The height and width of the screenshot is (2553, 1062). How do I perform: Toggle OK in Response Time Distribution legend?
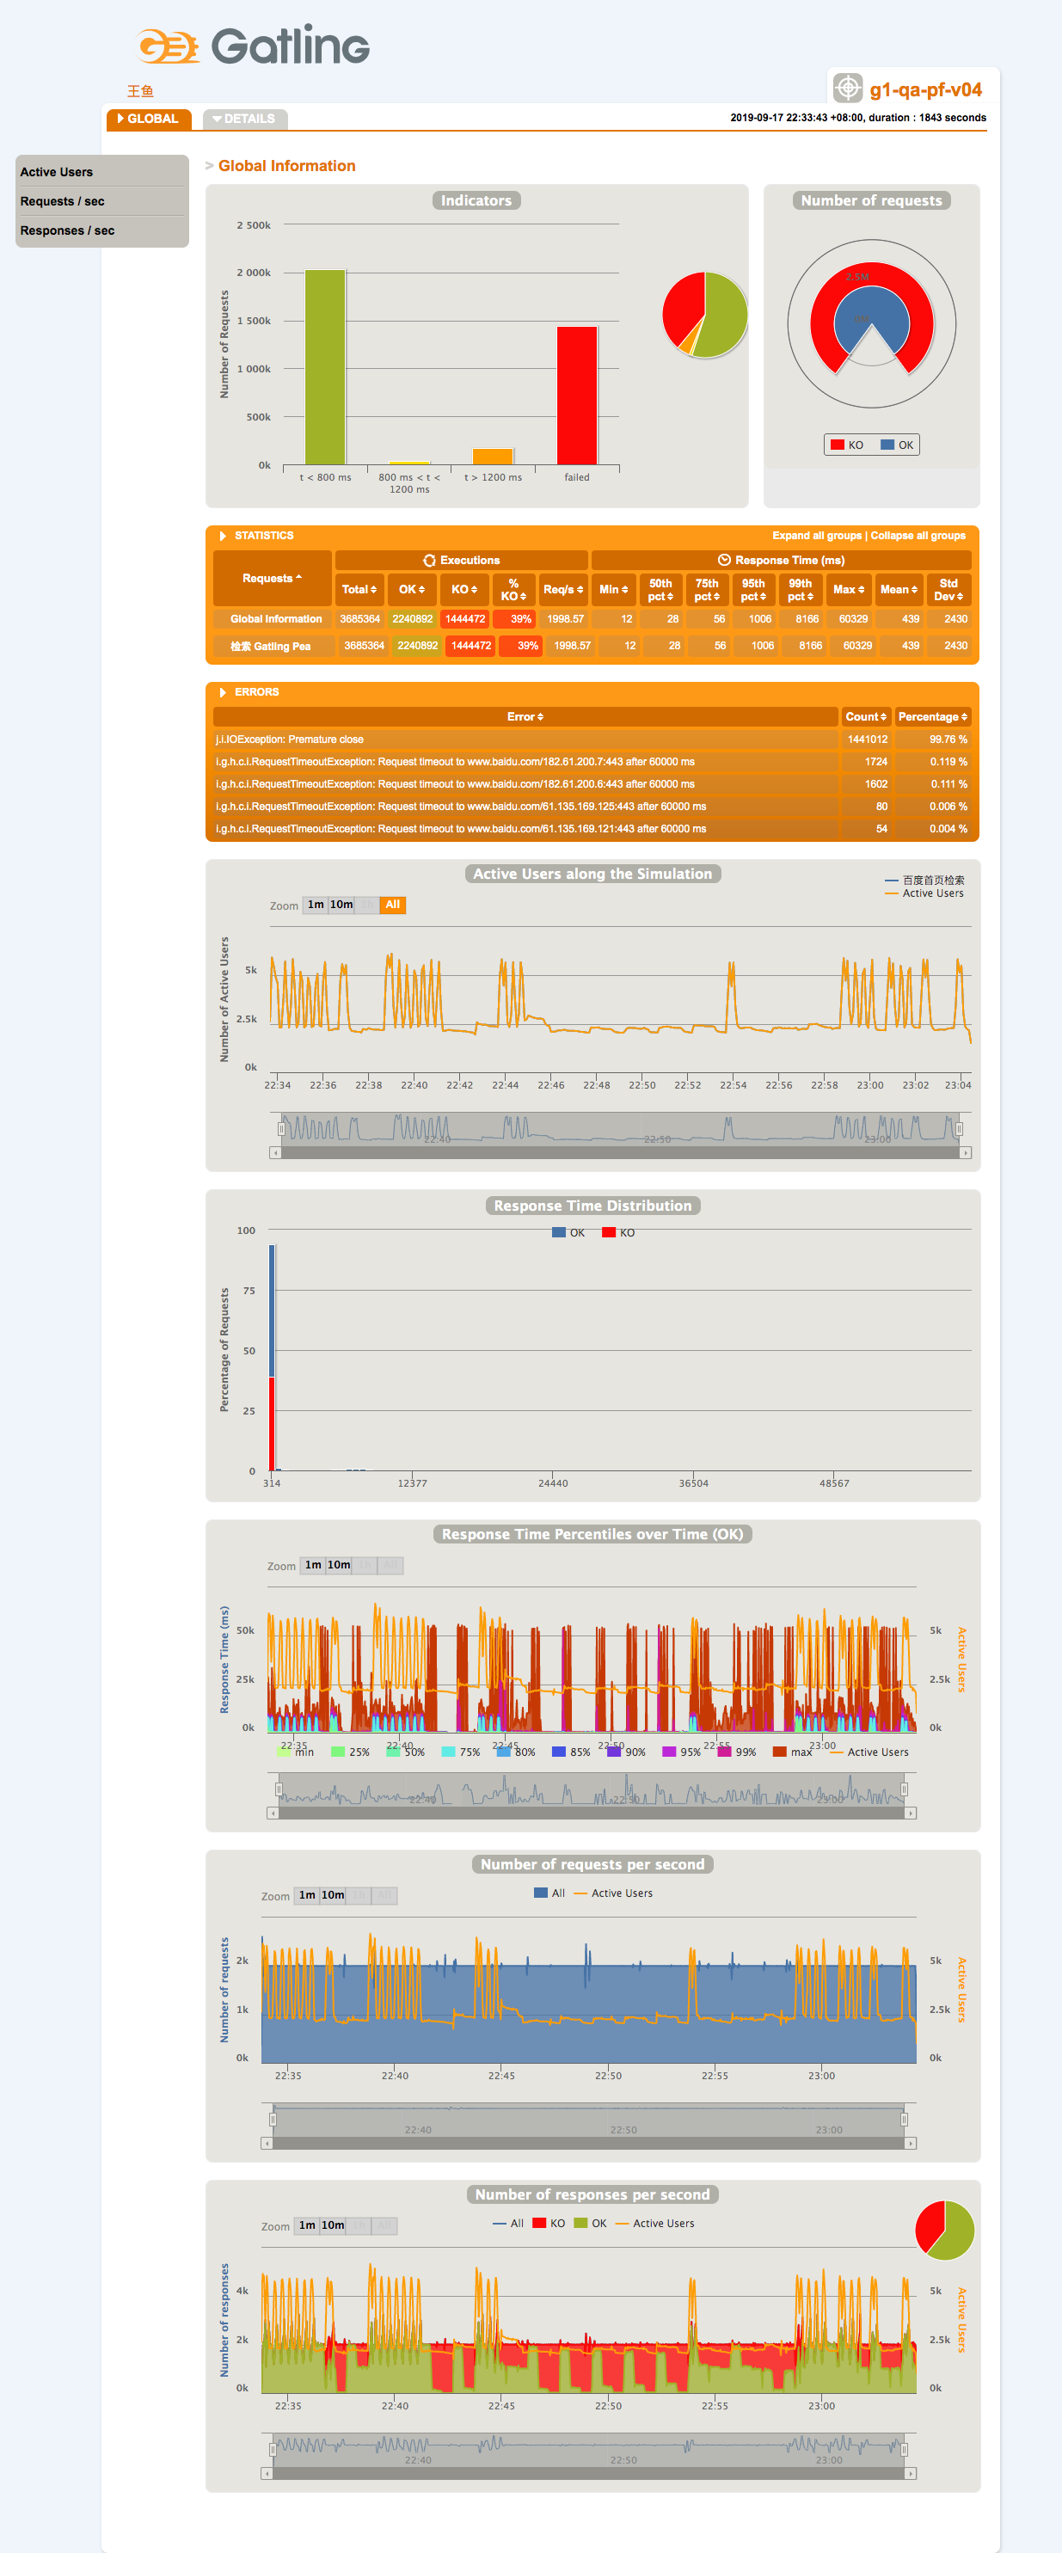(568, 1233)
